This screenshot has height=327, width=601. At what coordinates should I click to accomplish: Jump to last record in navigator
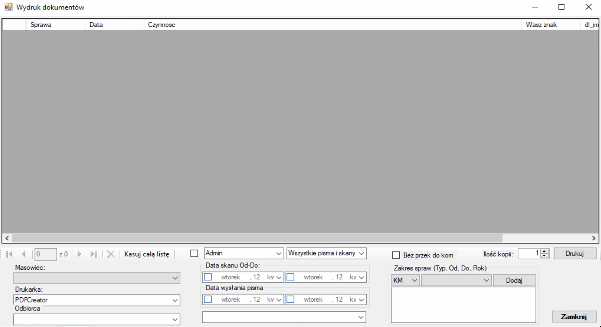coord(93,254)
